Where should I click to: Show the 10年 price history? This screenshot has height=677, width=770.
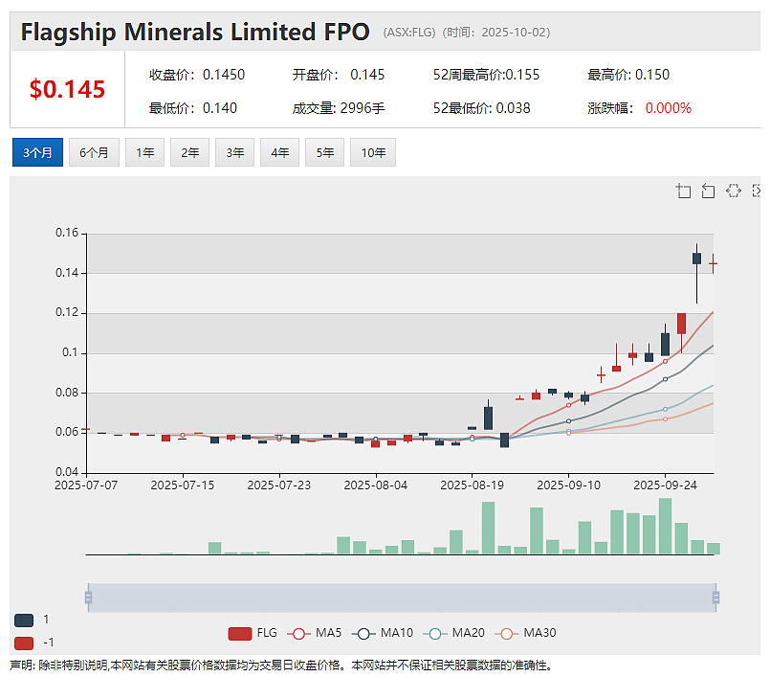tap(373, 152)
